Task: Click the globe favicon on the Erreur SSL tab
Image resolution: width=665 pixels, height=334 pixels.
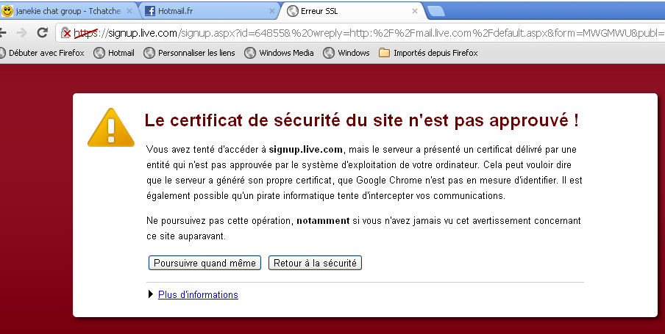Action: tap(292, 11)
